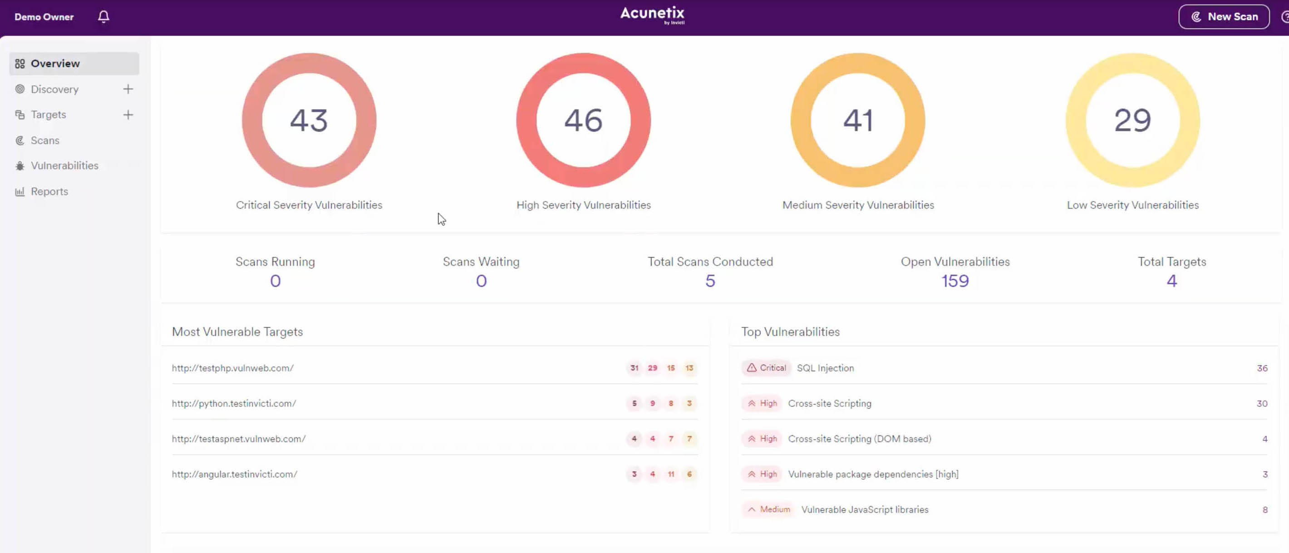Click Cross-site Scripting count 30
The width and height of the screenshot is (1289, 553).
[1262, 403]
